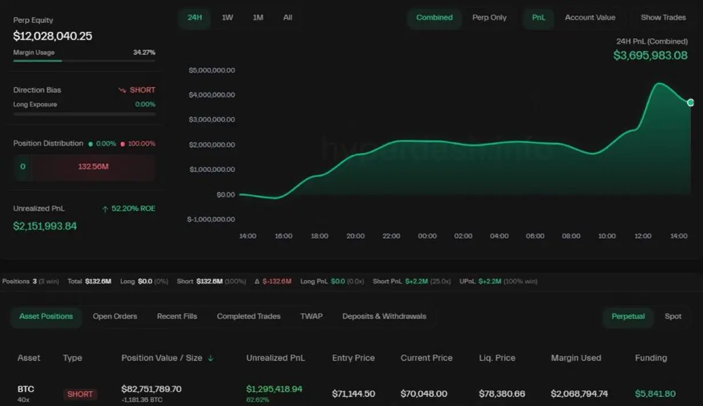Click the Positions 3 summary stat
Image resolution: width=703 pixels, height=406 pixels.
pos(30,282)
